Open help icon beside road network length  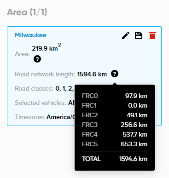pos(115,74)
